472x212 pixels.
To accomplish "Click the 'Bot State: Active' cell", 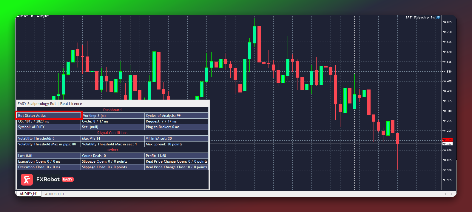I will point(49,116).
